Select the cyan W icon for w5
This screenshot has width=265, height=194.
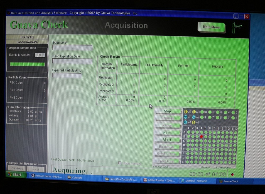tap(185, 117)
